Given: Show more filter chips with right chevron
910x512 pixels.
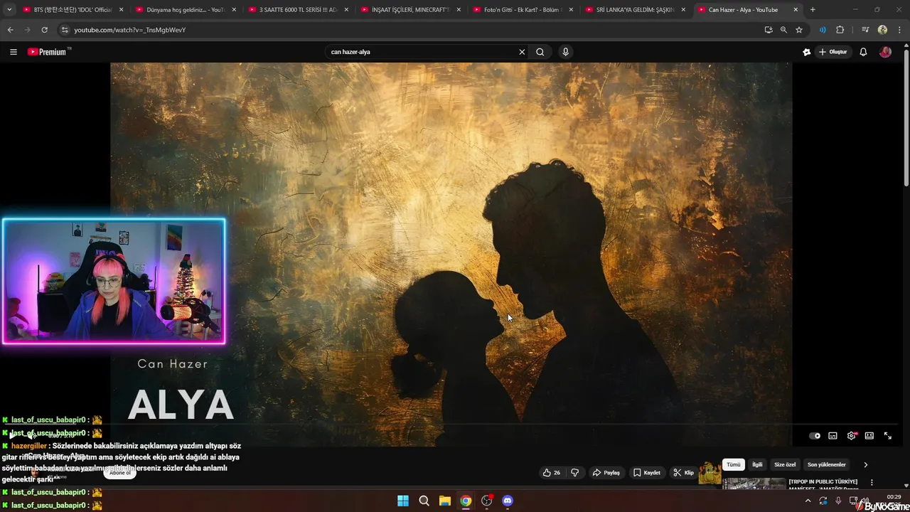Looking at the screenshot, I should pos(865,464).
